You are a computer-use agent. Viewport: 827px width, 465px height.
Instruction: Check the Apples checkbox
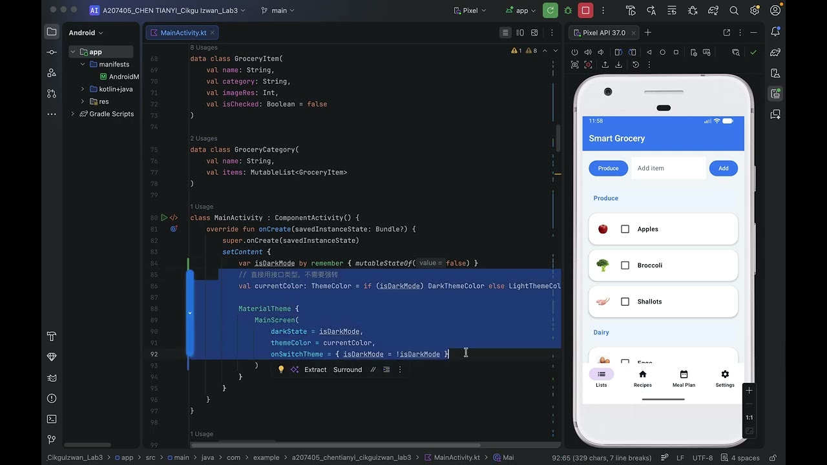point(625,229)
